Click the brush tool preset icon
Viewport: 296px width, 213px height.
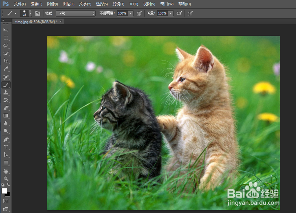tap(9, 13)
